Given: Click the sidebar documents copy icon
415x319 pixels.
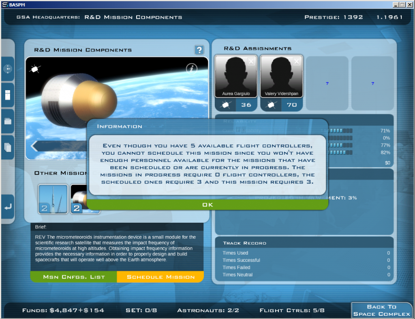Looking at the screenshot, I should [8, 147].
